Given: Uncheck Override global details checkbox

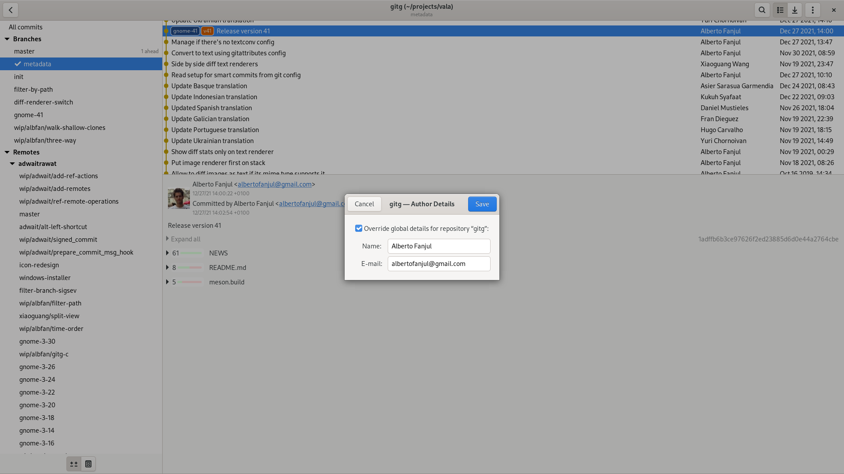Looking at the screenshot, I should pyautogui.click(x=359, y=228).
